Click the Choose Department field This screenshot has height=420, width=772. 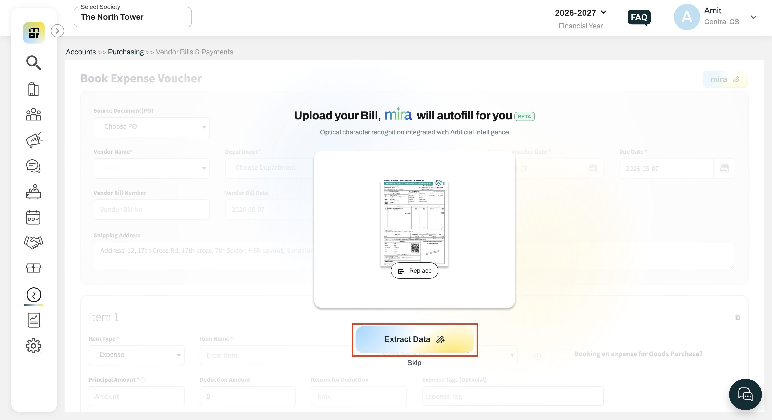coord(269,168)
